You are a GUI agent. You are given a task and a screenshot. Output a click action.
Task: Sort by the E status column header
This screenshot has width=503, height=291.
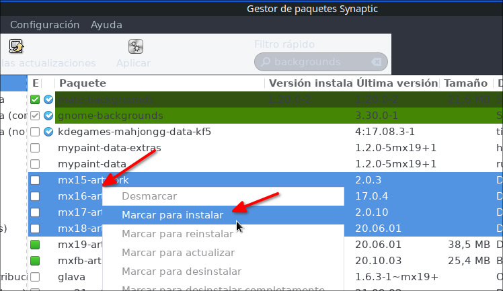(x=35, y=83)
